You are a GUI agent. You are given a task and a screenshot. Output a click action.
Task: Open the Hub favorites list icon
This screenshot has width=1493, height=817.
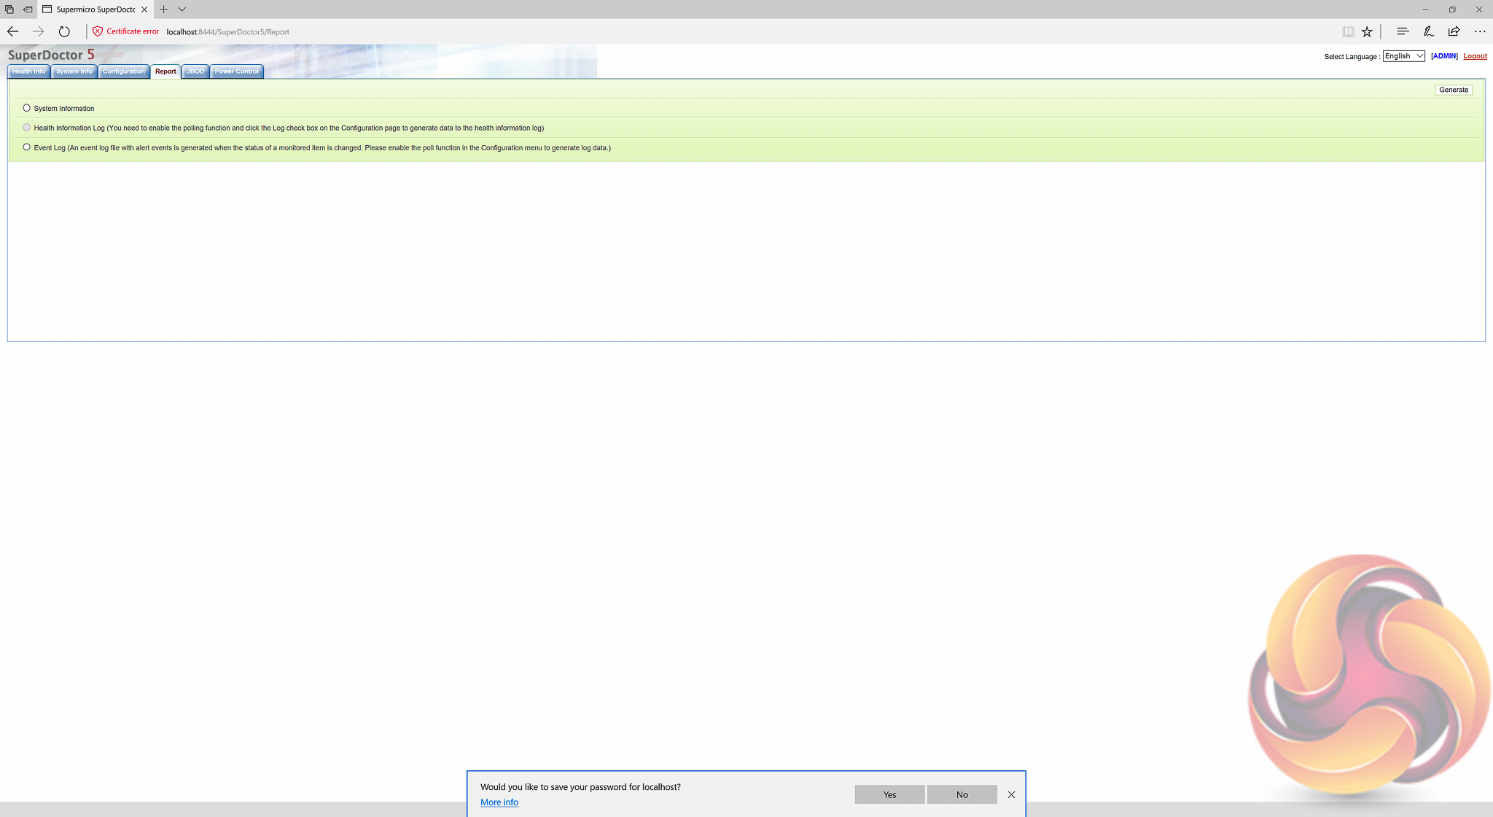click(1402, 31)
